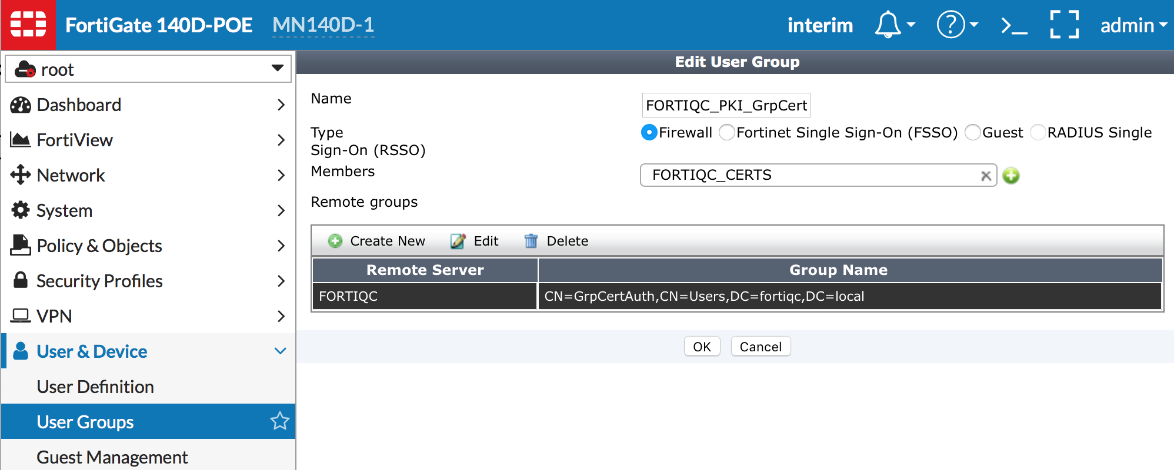Image resolution: width=1174 pixels, height=470 pixels.
Task: Expand the VPN menu chevron
Action: click(x=281, y=316)
